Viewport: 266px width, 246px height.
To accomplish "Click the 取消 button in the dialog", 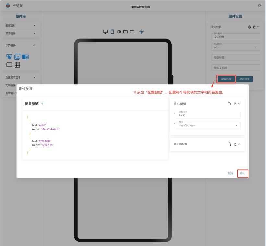I will pyautogui.click(x=230, y=173).
